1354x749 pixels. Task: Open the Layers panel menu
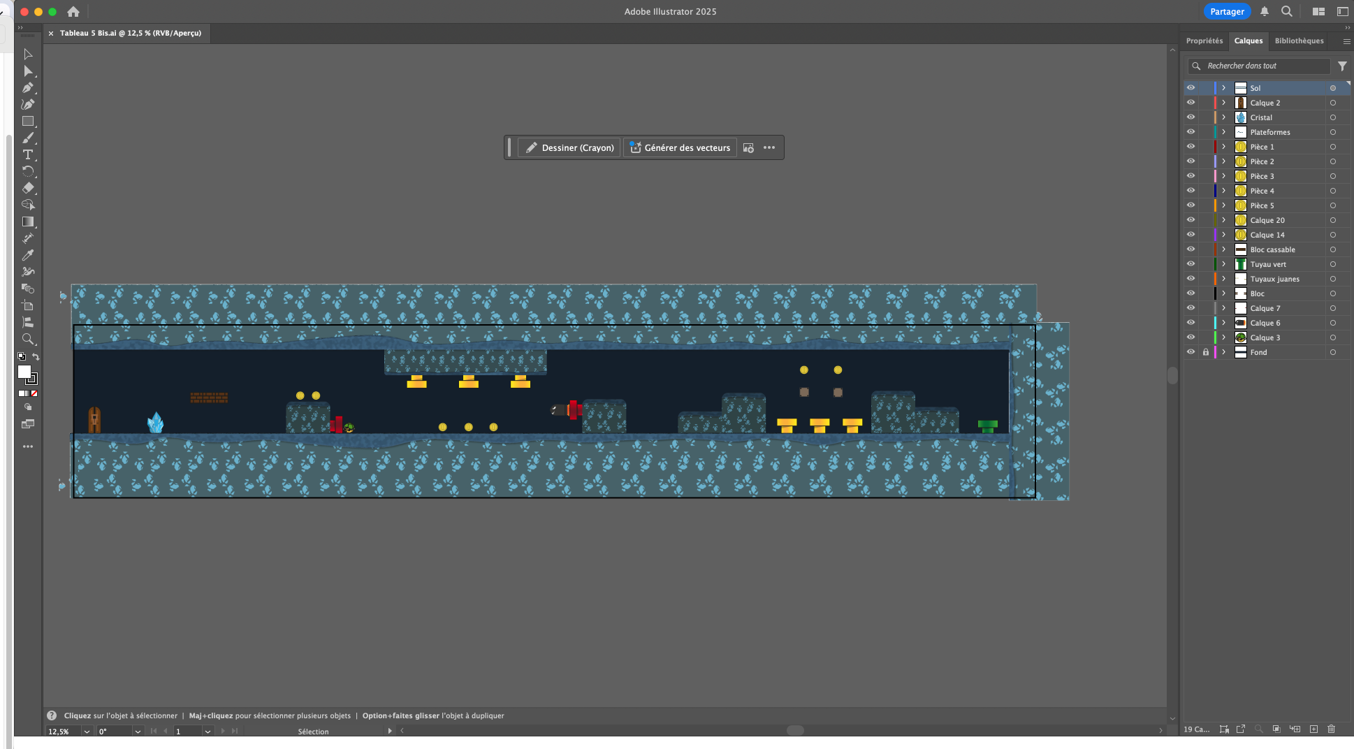pyautogui.click(x=1346, y=41)
